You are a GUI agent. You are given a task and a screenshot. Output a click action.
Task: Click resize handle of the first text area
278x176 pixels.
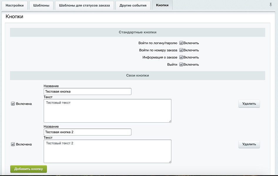coord(170,121)
